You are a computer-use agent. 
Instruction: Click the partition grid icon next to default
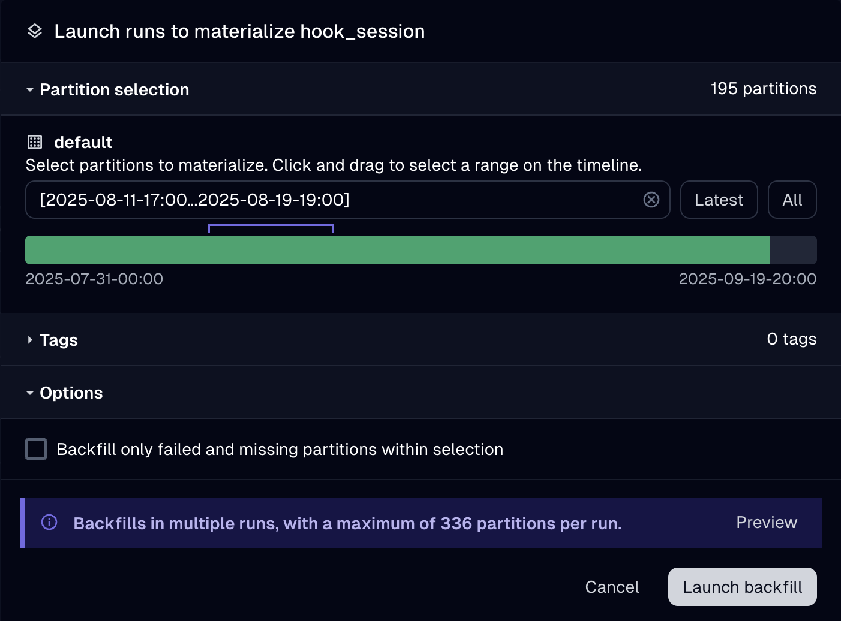35,142
